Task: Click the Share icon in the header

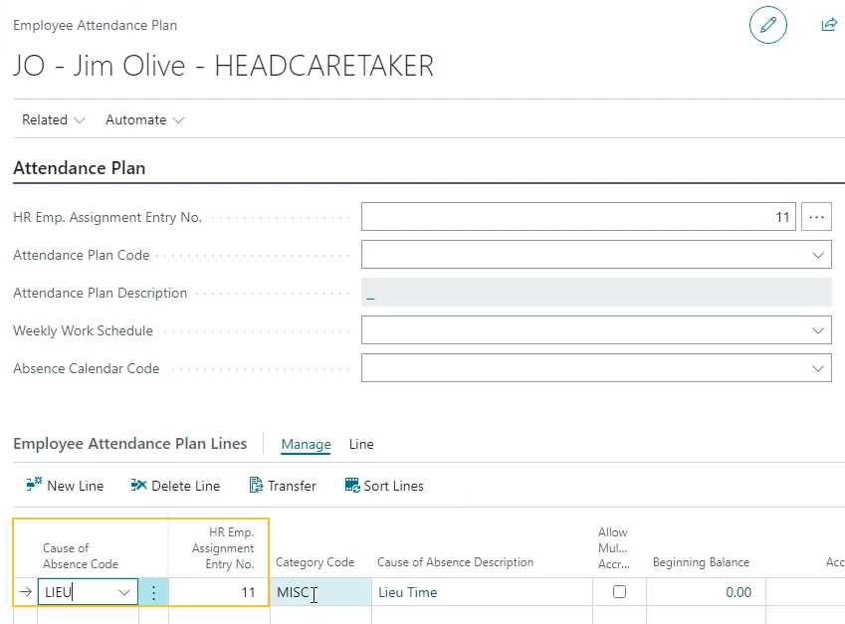Action: [829, 25]
